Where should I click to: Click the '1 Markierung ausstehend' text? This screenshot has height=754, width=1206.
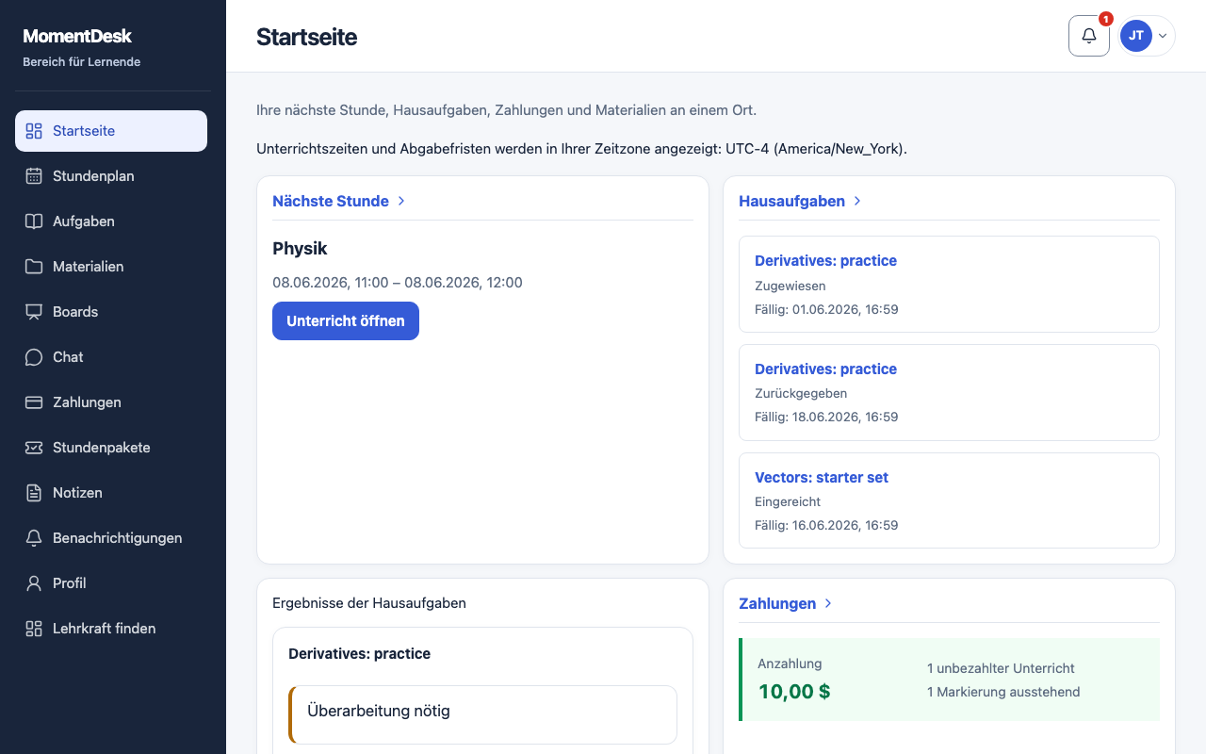click(x=1003, y=692)
